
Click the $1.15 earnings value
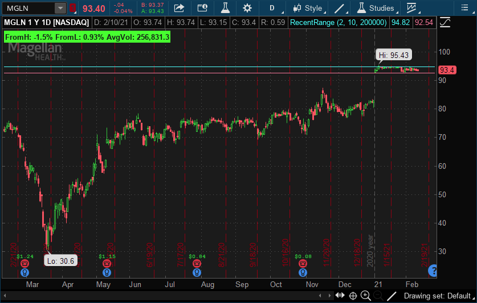107,256
